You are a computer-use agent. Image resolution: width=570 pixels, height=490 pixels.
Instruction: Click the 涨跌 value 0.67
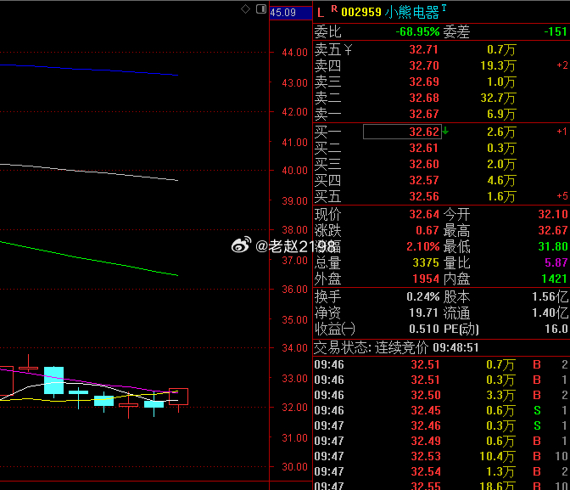point(427,230)
